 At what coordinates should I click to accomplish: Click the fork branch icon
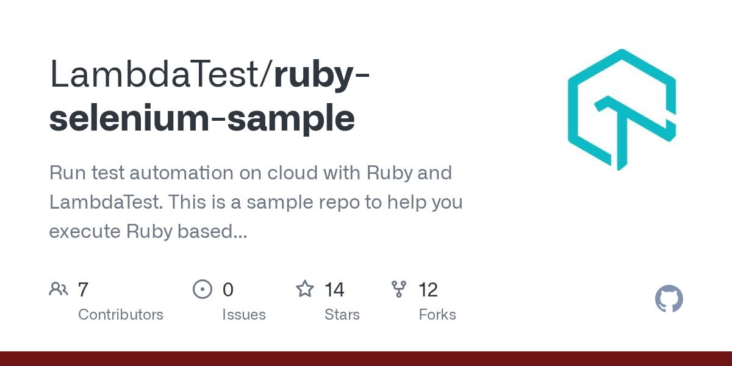pyautogui.click(x=399, y=289)
